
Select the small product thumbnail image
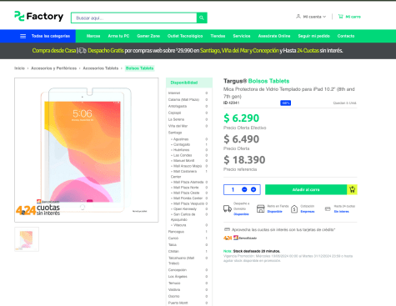coord(27,239)
